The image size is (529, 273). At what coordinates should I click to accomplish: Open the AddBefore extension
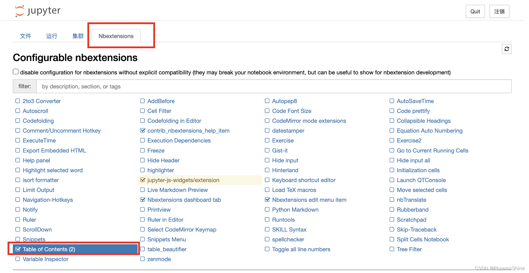[161, 101]
